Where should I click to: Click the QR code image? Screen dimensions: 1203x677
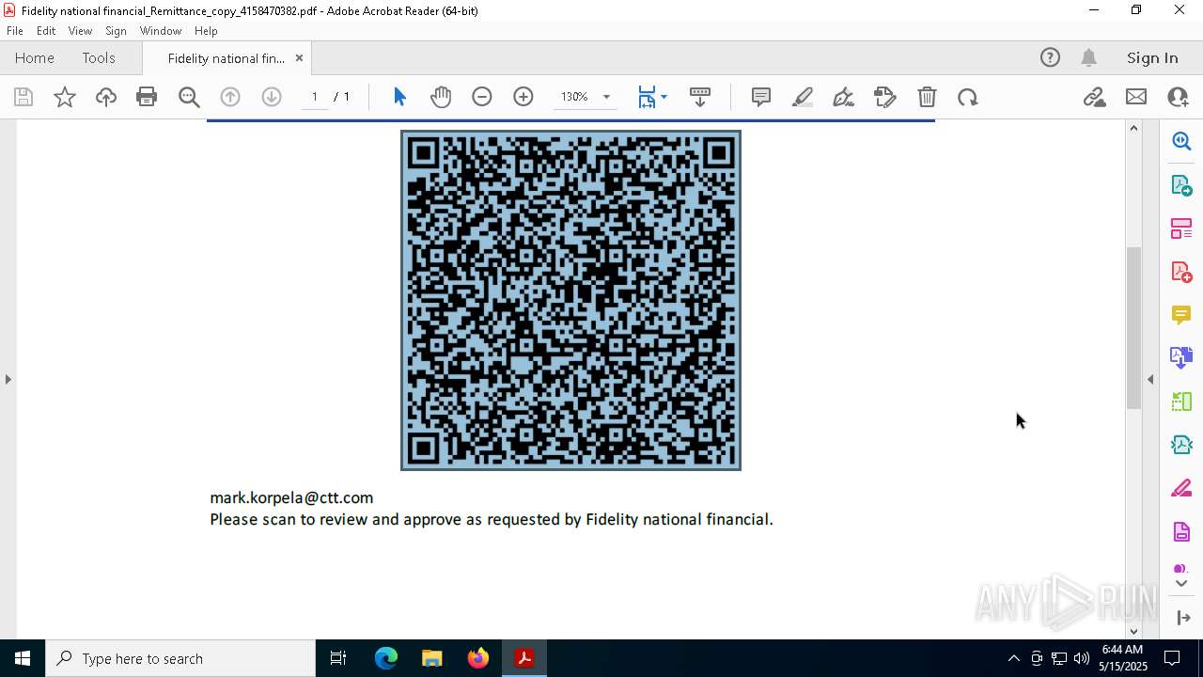coord(570,300)
